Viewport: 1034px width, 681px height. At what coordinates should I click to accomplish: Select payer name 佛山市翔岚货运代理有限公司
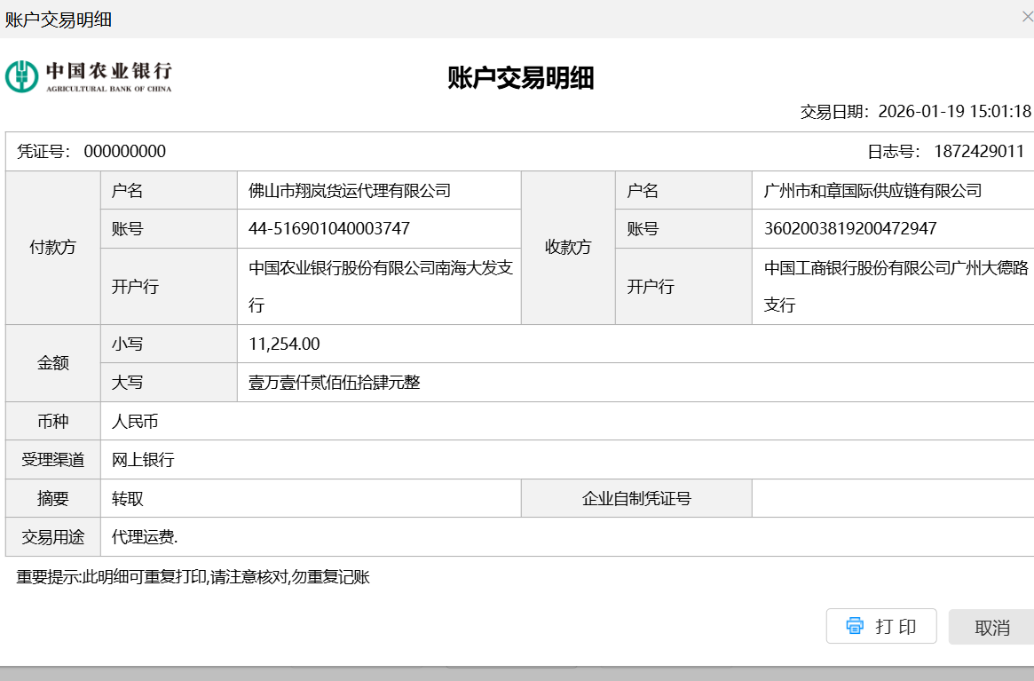[x=350, y=190]
